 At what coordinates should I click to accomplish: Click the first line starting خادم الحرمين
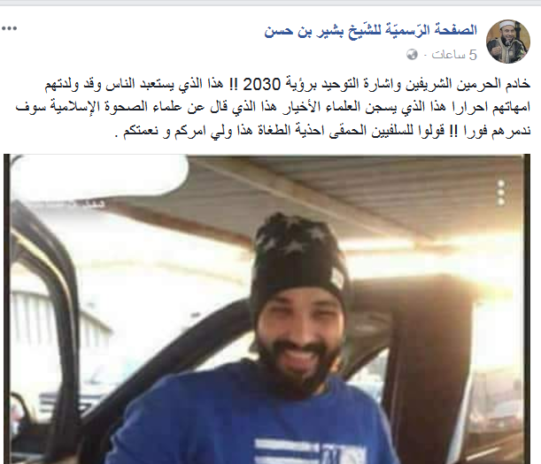pyautogui.click(x=288, y=84)
